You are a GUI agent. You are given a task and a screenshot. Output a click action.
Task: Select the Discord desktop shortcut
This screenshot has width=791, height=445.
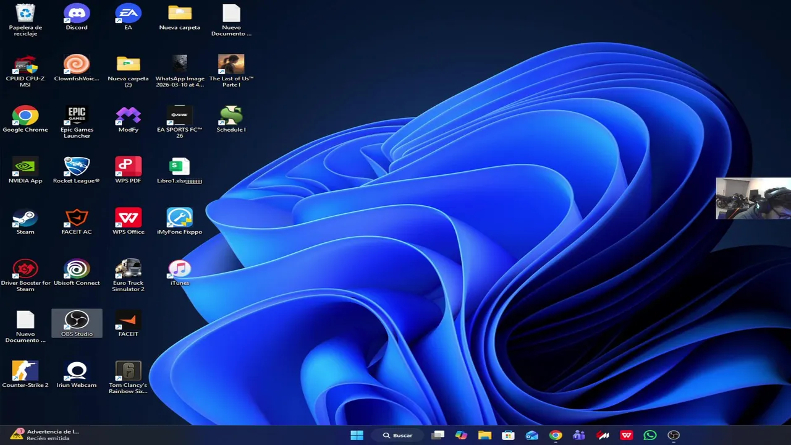tap(77, 17)
